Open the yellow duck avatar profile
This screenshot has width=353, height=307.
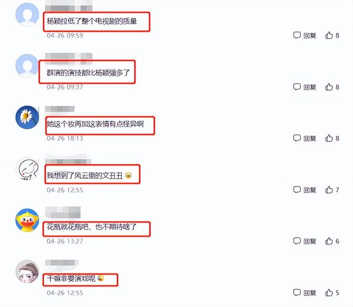click(x=27, y=220)
